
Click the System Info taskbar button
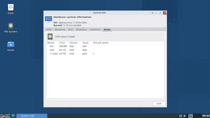pyautogui.click(x=32, y=116)
